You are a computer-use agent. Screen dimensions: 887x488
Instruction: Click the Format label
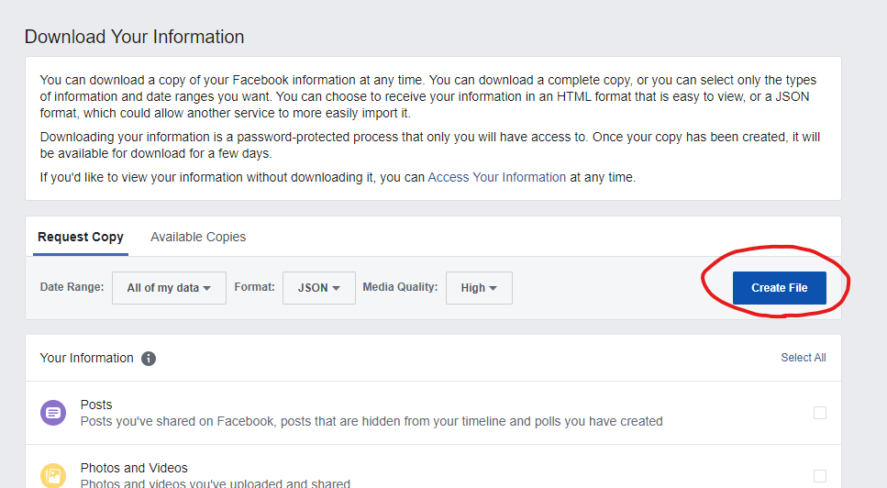click(x=255, y=287)
